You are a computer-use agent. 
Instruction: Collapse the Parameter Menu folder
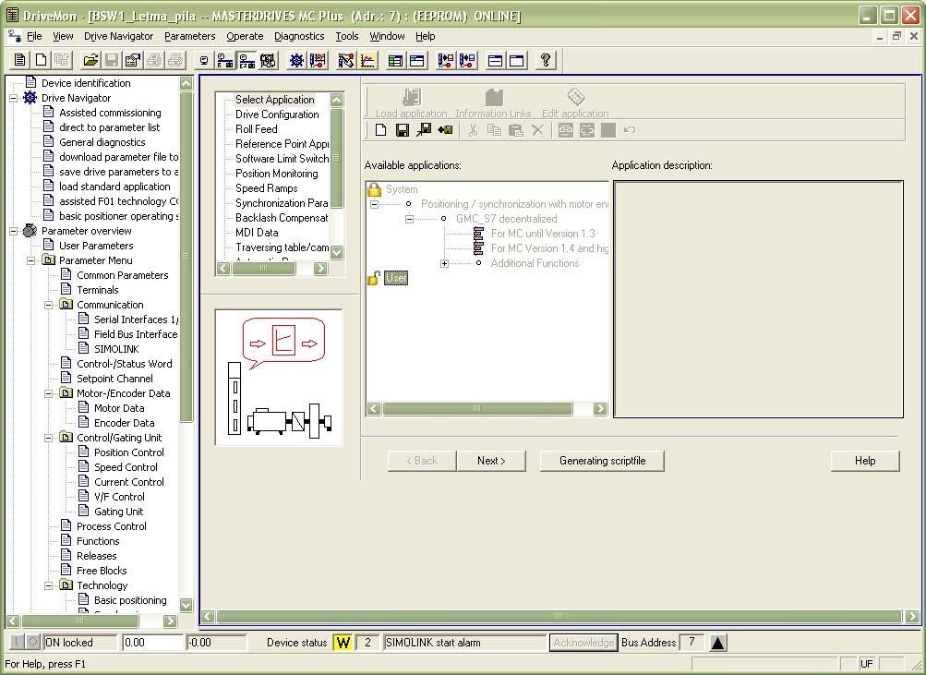30,260
